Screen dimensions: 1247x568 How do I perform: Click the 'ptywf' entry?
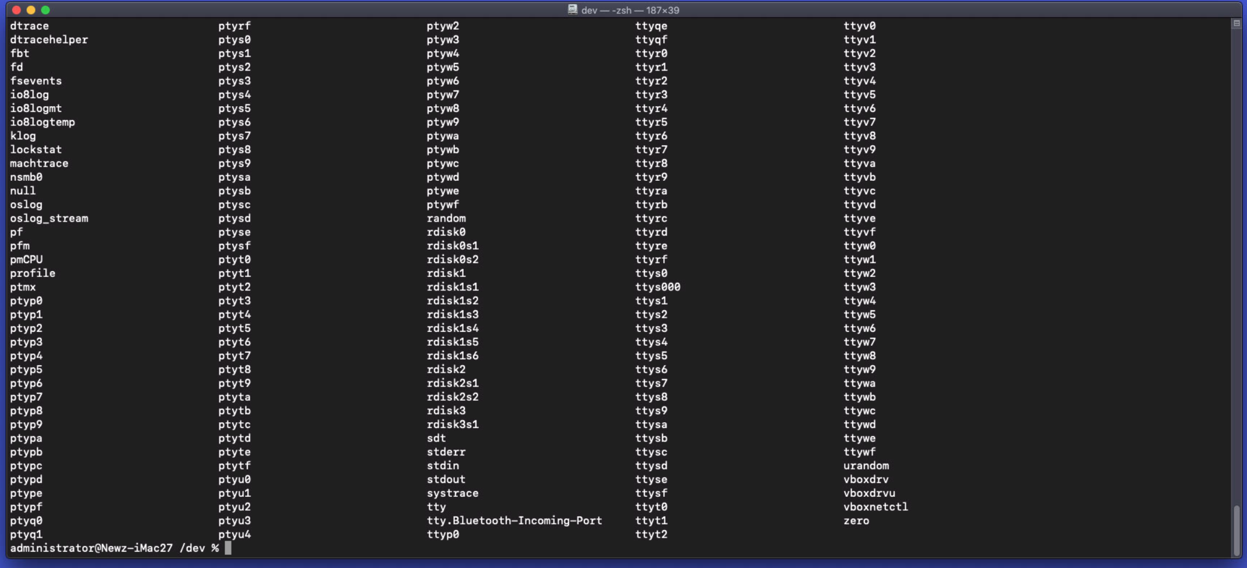(x=443, y=204)
